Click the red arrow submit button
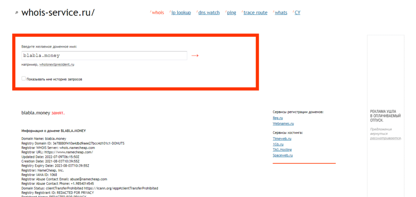 pos(195,56)
